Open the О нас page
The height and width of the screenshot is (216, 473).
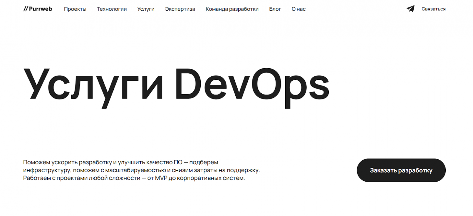pyautogui.click(x=298, y=9)
